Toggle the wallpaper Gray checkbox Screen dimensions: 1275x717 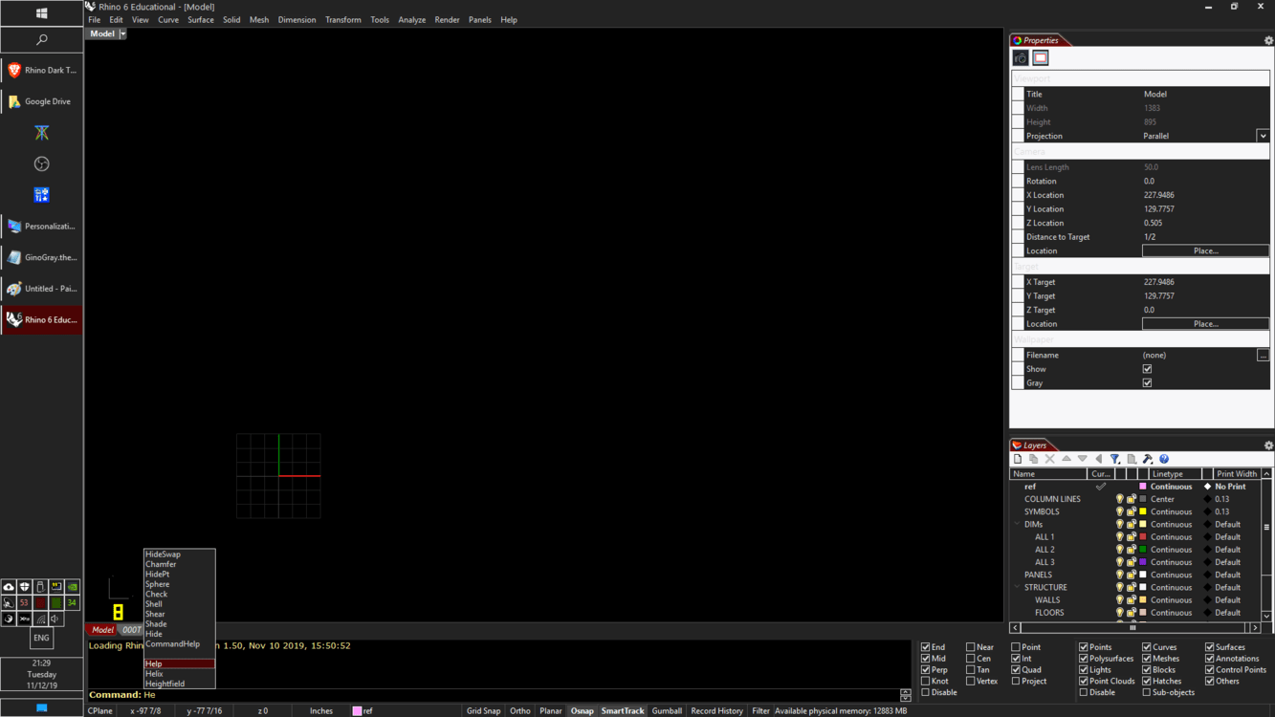(x=1147, y=383)
